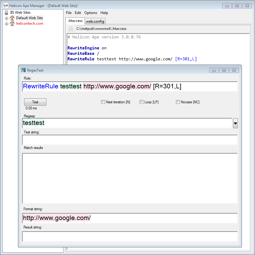This screenshot has height=255, width=255.
Task: Switch to the web.config tab
Action: [95, 21]
